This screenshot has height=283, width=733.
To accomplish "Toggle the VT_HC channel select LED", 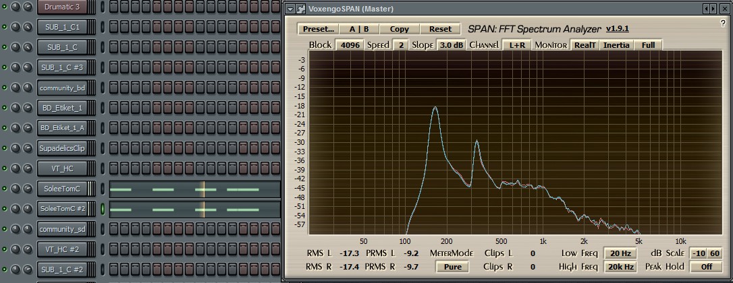I will [103, 168].
